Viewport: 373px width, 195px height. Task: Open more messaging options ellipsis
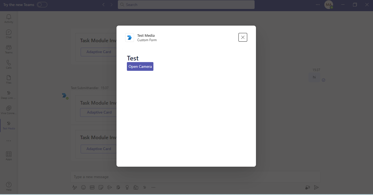pyautogui.click(x=153, y=187)
